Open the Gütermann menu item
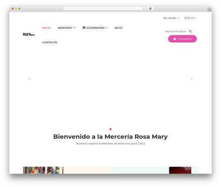Screen dimensions: 221x187 point(95,28)
